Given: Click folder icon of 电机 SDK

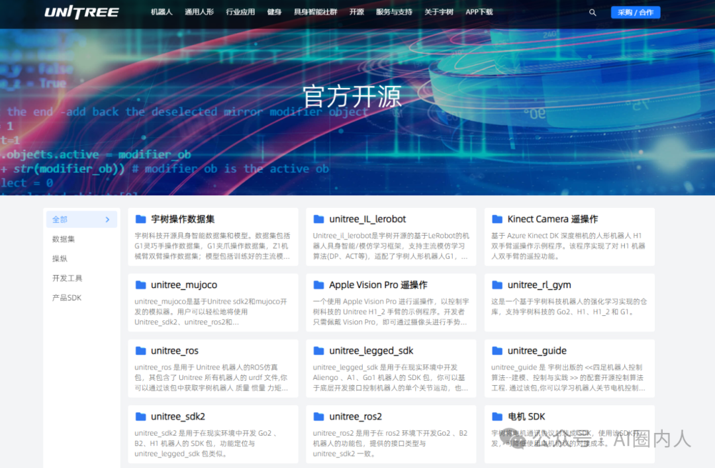Looking at the screenshot, I should pyautogui.click(x=497, y=416).
